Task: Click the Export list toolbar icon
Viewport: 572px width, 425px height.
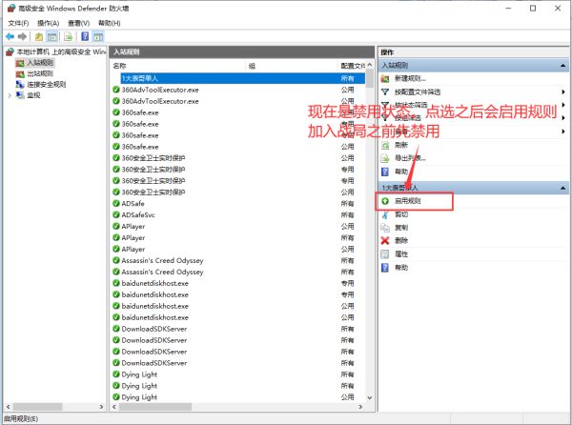Action: tap(68, 36)
